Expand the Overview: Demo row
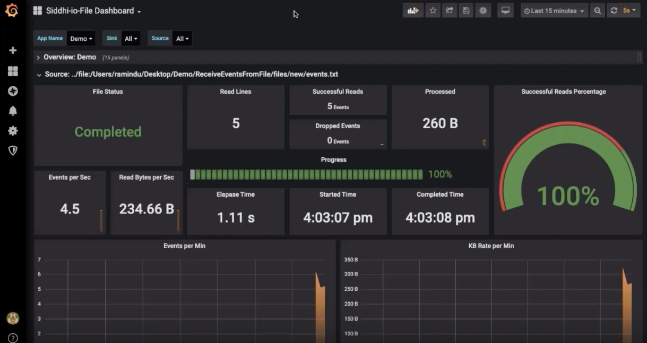The image size is (647, 343). pos(70,57)
